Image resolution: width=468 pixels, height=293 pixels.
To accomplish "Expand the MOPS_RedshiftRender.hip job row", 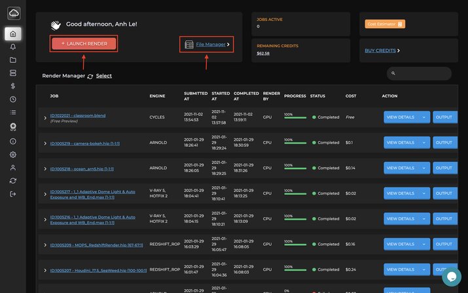I will (x=45, y=245).
